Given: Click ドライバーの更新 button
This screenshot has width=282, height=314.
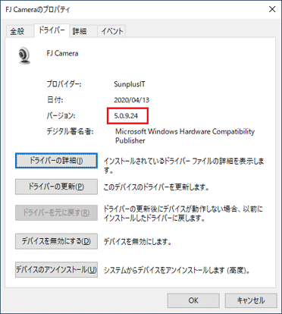Looking at the screenshot, I should click(x=56, y=187).
